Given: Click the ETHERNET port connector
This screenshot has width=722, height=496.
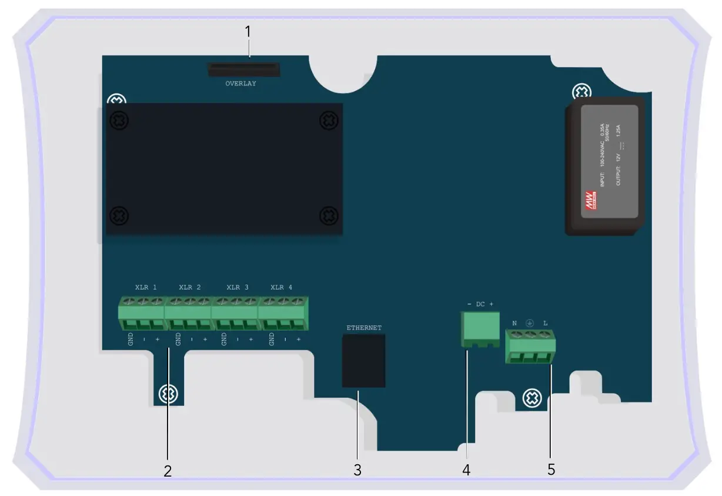Looking at the screenshot, I should point(363,359).
